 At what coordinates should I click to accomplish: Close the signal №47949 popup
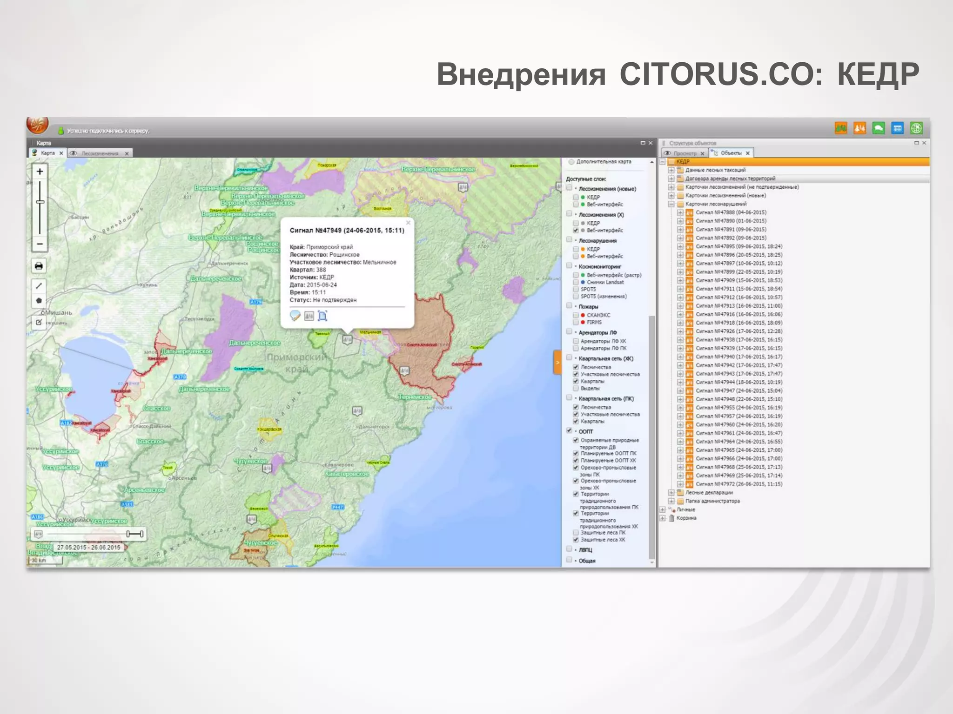click(x=408, y=223)
